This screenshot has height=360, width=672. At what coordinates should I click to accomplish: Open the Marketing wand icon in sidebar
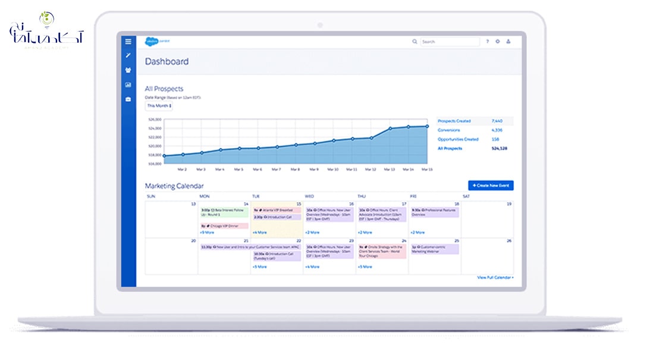pos(128,56)
